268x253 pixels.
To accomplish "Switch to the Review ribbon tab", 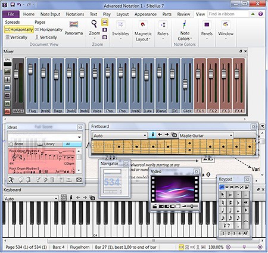I will [x=183, y=14].
